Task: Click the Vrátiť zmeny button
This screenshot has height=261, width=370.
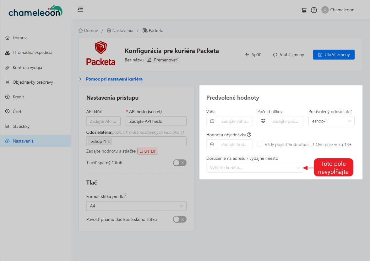Action: click(x=288, y=55)
